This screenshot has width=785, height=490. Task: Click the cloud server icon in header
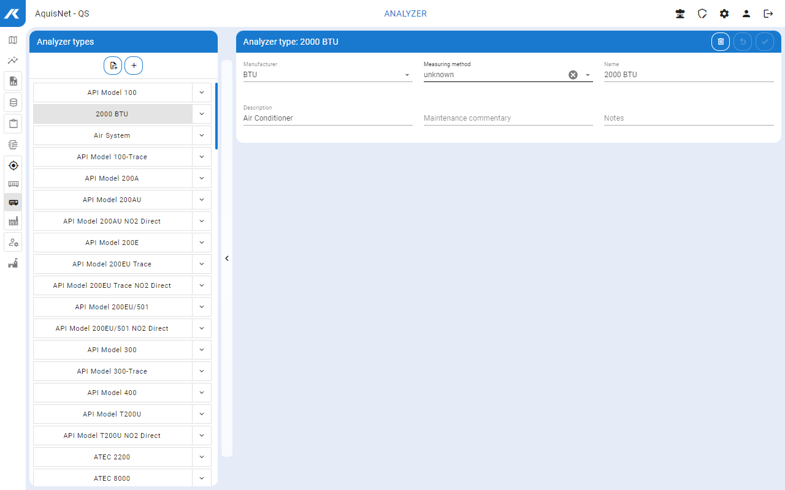pyautogui.click(x=680, y=13)
